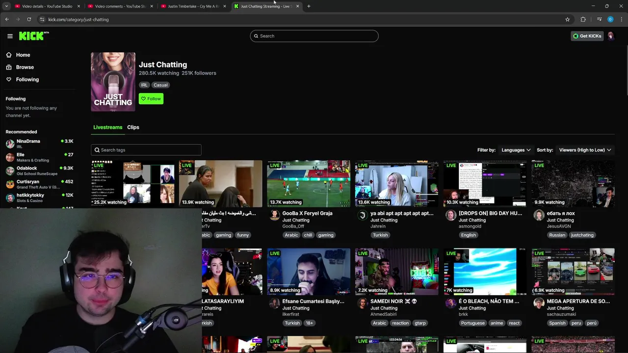
Task: Click the 18+ tag under Ilkerfirat stream
Action: click(x=310, y=323)
